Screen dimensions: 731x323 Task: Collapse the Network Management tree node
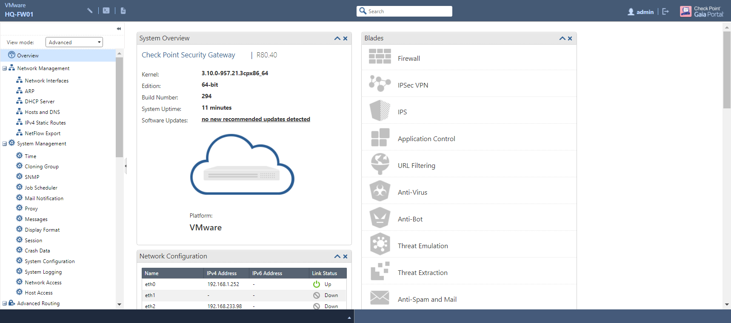(x=5, y=68)
